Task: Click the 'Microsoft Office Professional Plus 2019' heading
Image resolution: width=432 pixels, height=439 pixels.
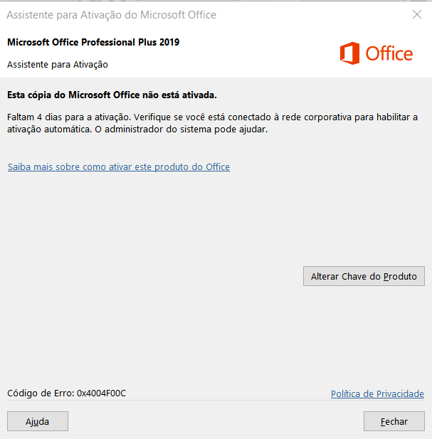Action: 93,42
